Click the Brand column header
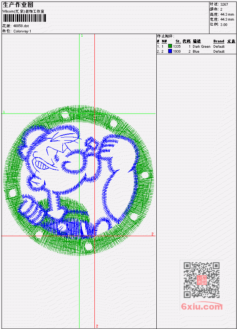The image size is (237, 329). pos(219,41)
